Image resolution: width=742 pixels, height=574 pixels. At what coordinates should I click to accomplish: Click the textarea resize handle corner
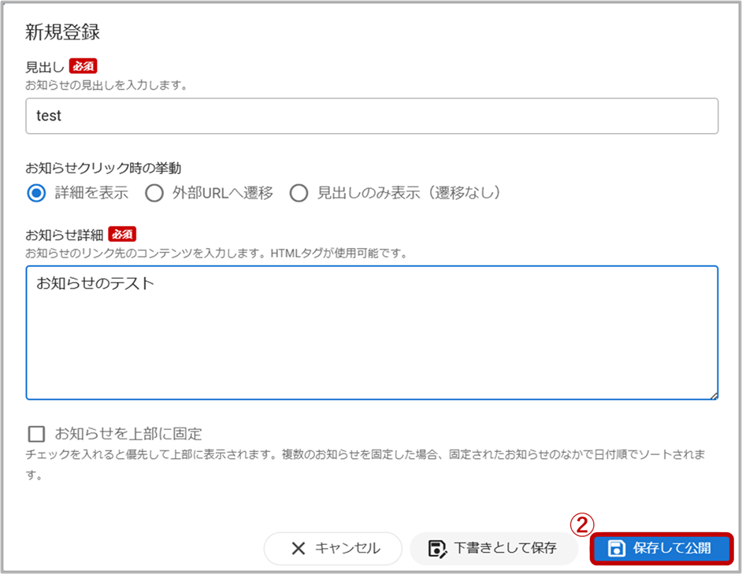point(714,396)
